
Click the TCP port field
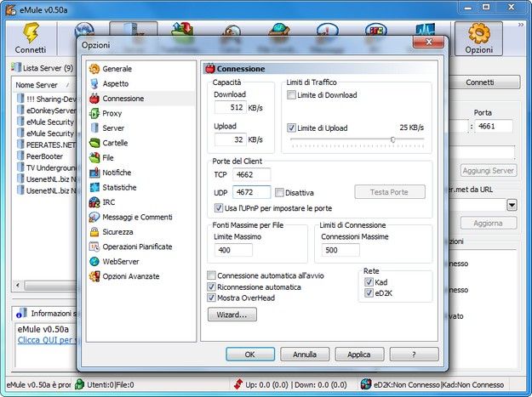pos(251,174)
